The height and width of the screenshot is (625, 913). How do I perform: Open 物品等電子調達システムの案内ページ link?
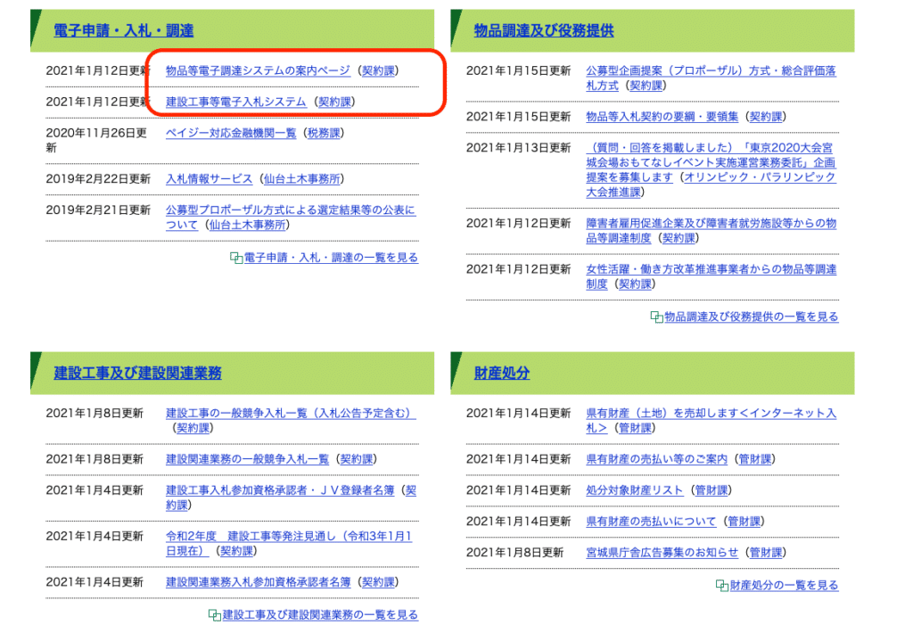click(x=258, y=70)
